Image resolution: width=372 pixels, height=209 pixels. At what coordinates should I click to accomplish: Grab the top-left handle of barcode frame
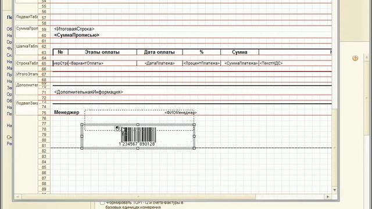point(82,125)
